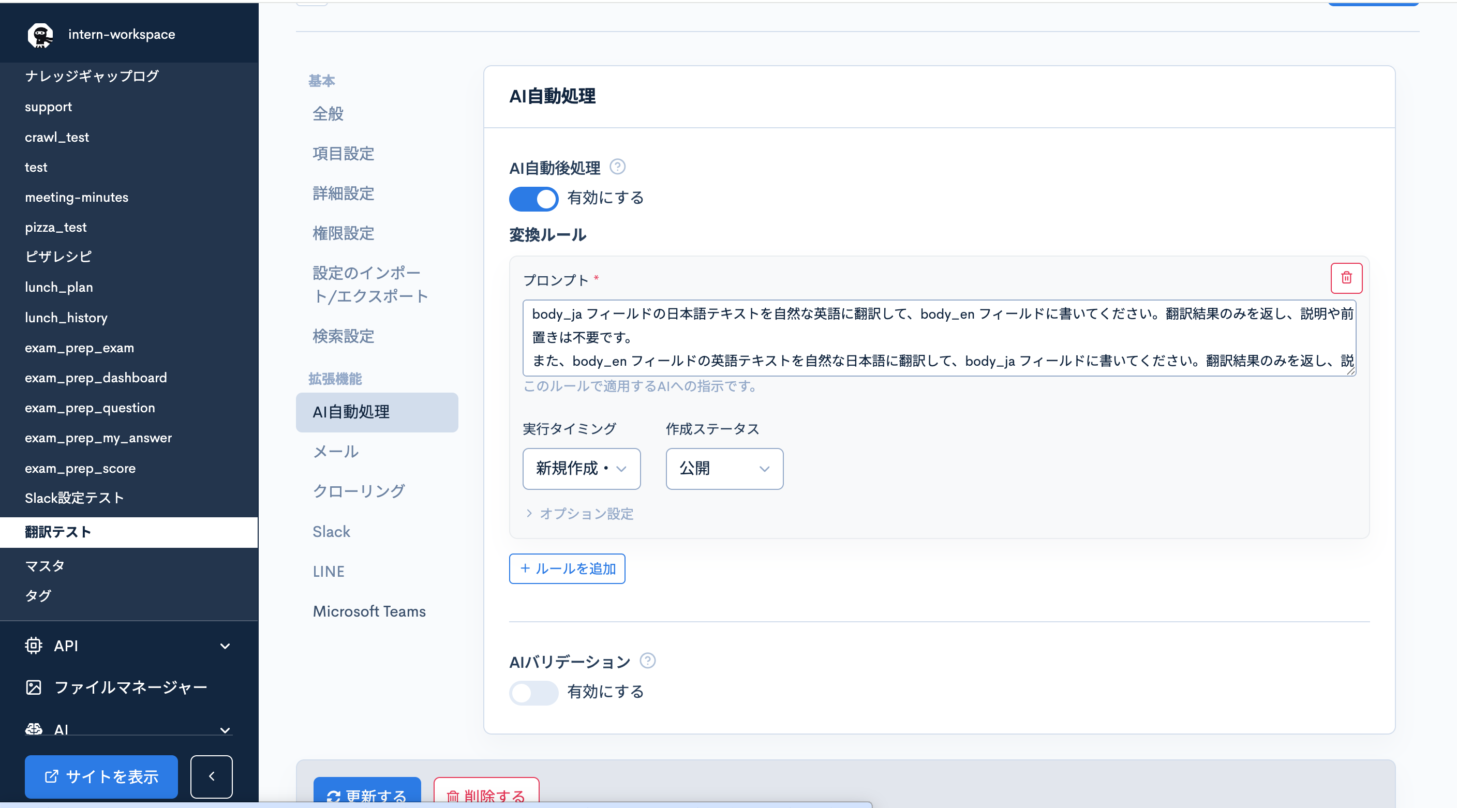Image resolution: width=1457 pixels, height=808 pixels.
Task: Select the AI自動処理 menu item
Action: tap(377, 412)
